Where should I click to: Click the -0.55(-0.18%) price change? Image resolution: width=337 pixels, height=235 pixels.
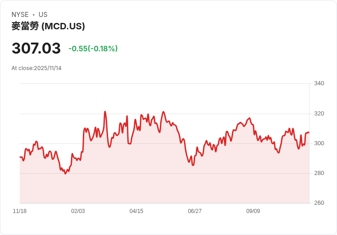93,49
